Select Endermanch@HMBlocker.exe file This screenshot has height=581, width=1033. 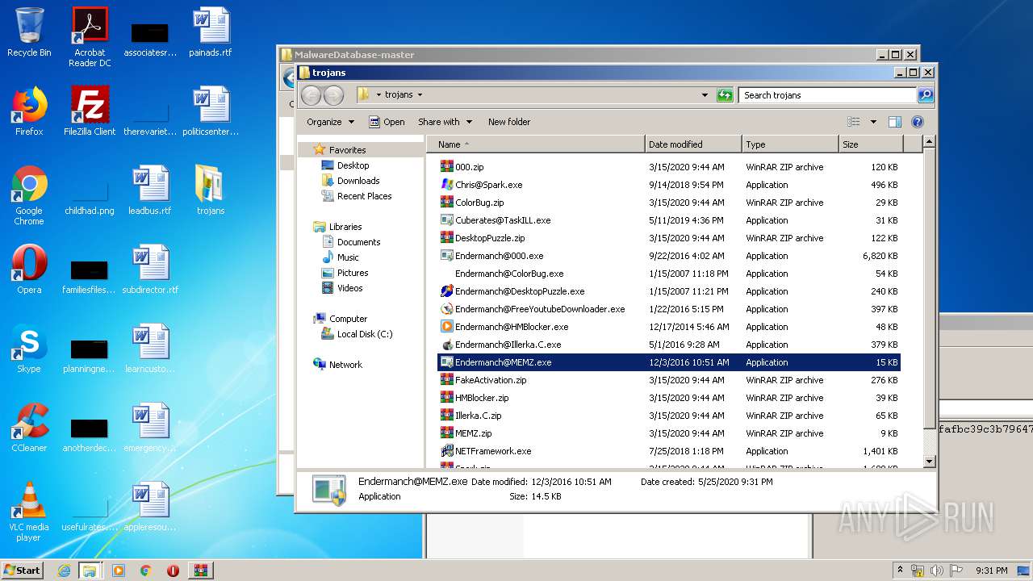click(x=668, y=327)
